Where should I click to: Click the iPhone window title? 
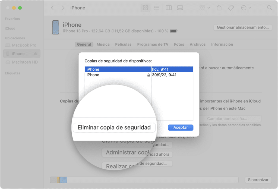coord(78,8)
